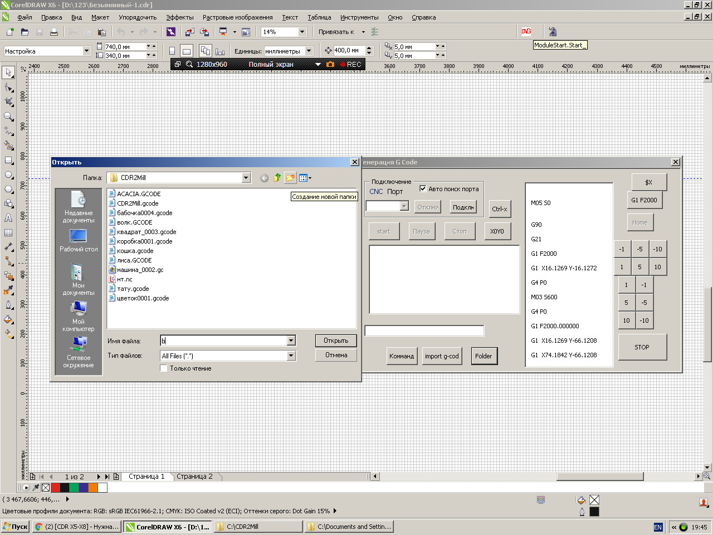Viewport: 713px width, 535px height.
Task: Click the Create New Folder icon
Action: tap(290, 178)
